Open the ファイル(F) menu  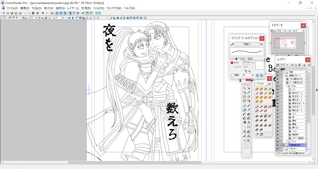[x=12, y=8]
